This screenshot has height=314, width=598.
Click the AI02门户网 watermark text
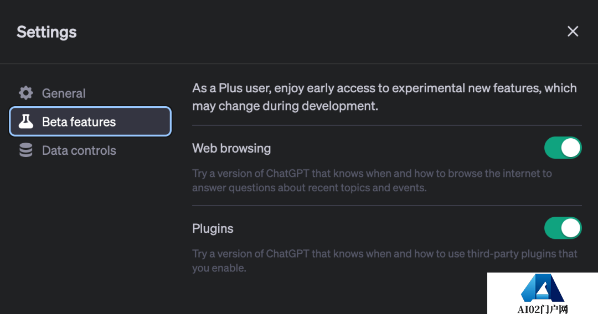[x=543, y=309]
